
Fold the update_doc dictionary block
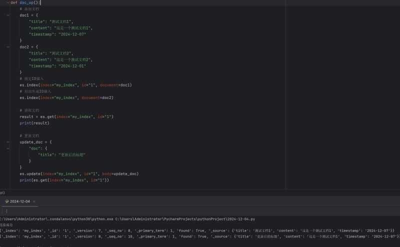pos(7,142)
